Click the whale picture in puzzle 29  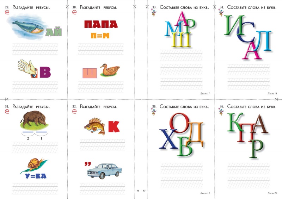27,26
